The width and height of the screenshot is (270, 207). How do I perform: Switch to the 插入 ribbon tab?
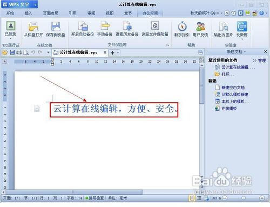(x=28, y=13)
